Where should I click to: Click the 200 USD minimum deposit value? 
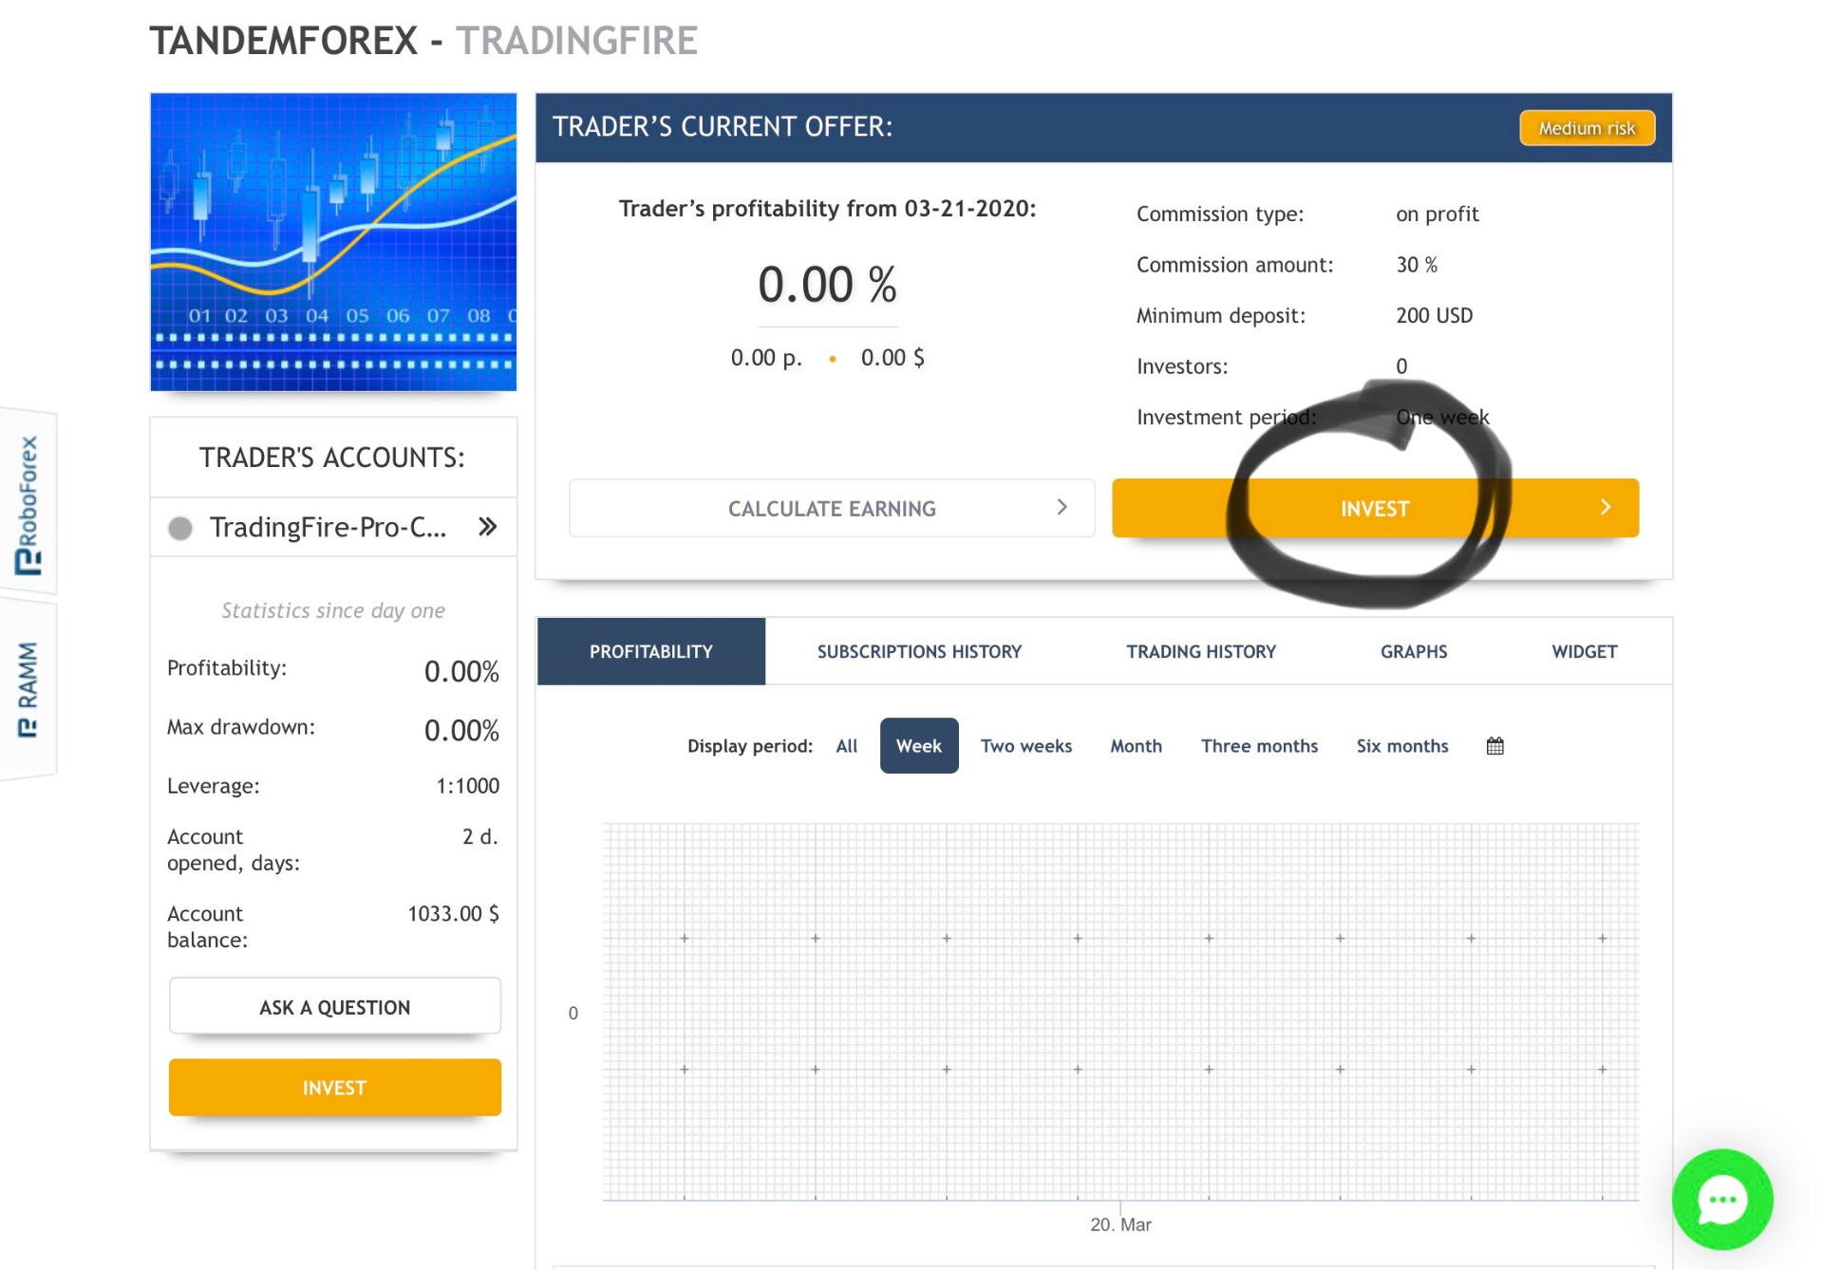pos(1434,316)
